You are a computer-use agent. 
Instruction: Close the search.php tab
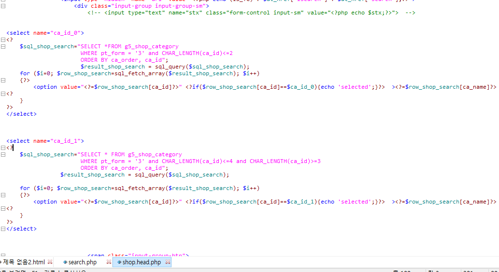(109, 262)
